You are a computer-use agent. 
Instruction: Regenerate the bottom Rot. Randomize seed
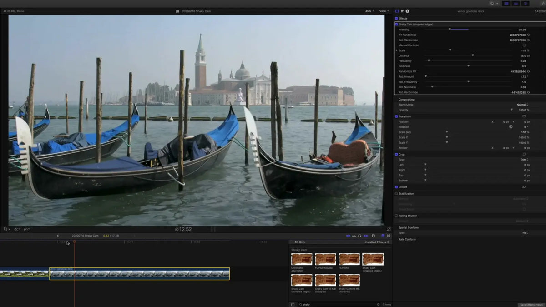[x=529, y=92]
